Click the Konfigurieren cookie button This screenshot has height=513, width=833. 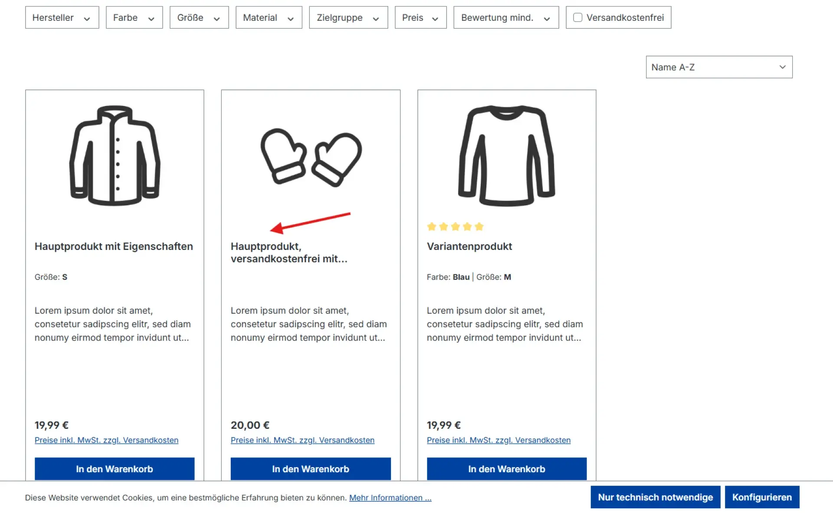tap(762, 497)
